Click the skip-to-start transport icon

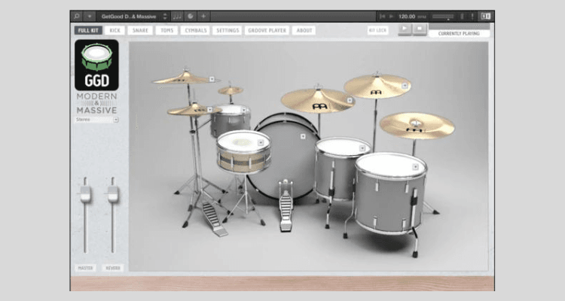pos(382,17)
